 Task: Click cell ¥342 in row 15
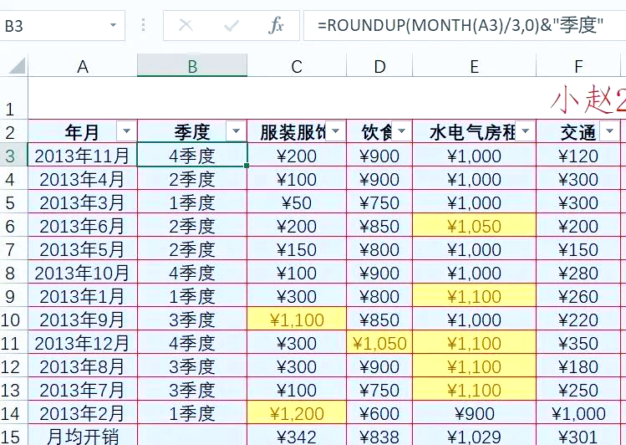pyautogui.click(x=297, y=436)
